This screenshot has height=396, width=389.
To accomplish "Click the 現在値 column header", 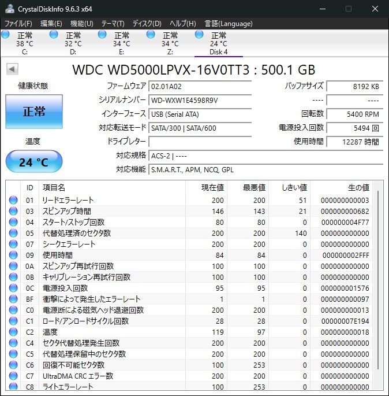I will tap(206, 187).
